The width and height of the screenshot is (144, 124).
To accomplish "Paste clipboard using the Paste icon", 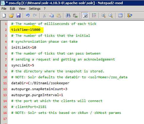I will point(59,15).
